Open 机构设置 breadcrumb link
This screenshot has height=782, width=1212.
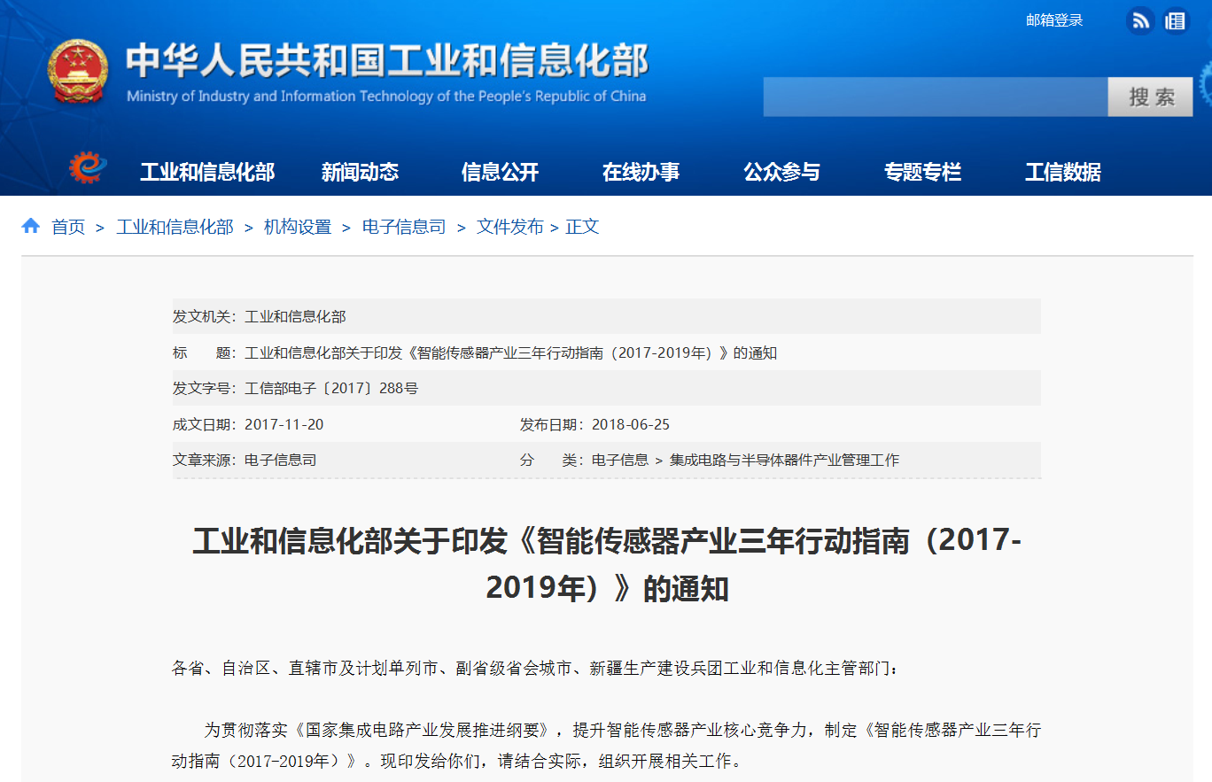[298, 227]
